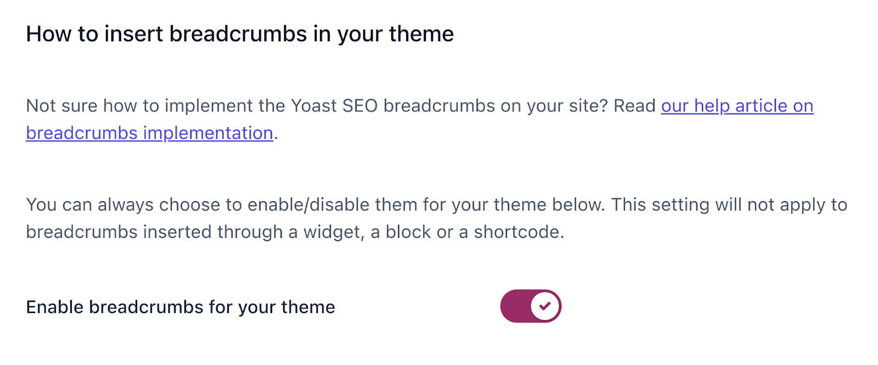The height and width of the screenshot is (365, 878).
Task: Click the Yoast SEO breadcrumbs description text
Action: pyautogui.click(x=340, y=105)
